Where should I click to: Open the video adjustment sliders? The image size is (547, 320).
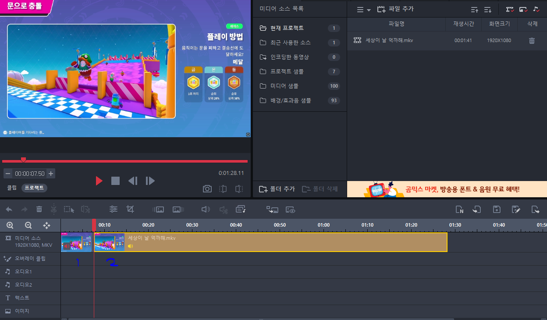coord(114,210)
